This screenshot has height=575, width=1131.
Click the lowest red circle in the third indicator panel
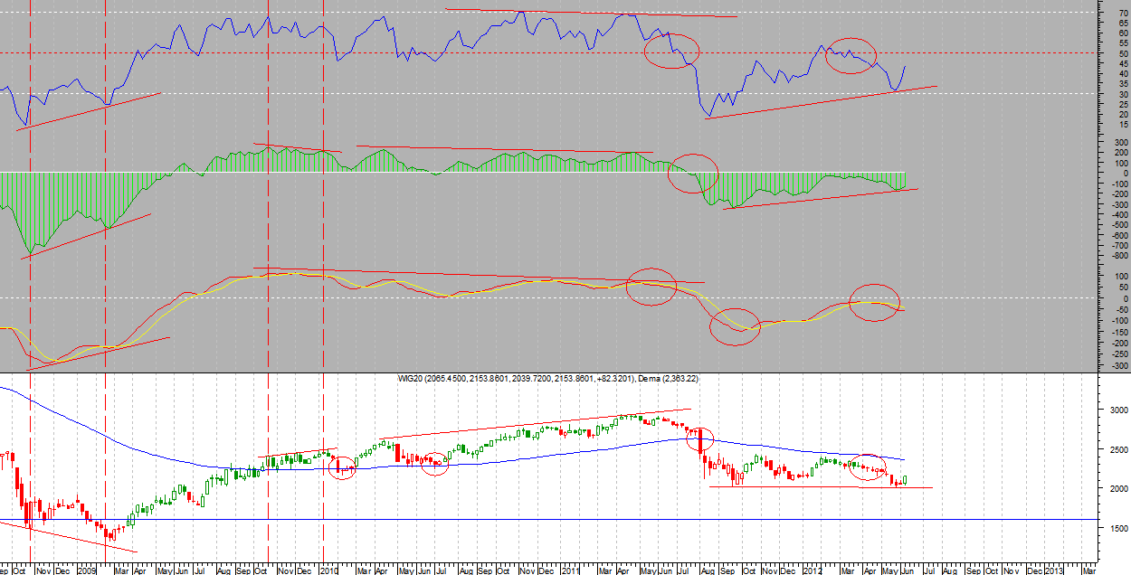pyautogui.click(x=734, y=327)
